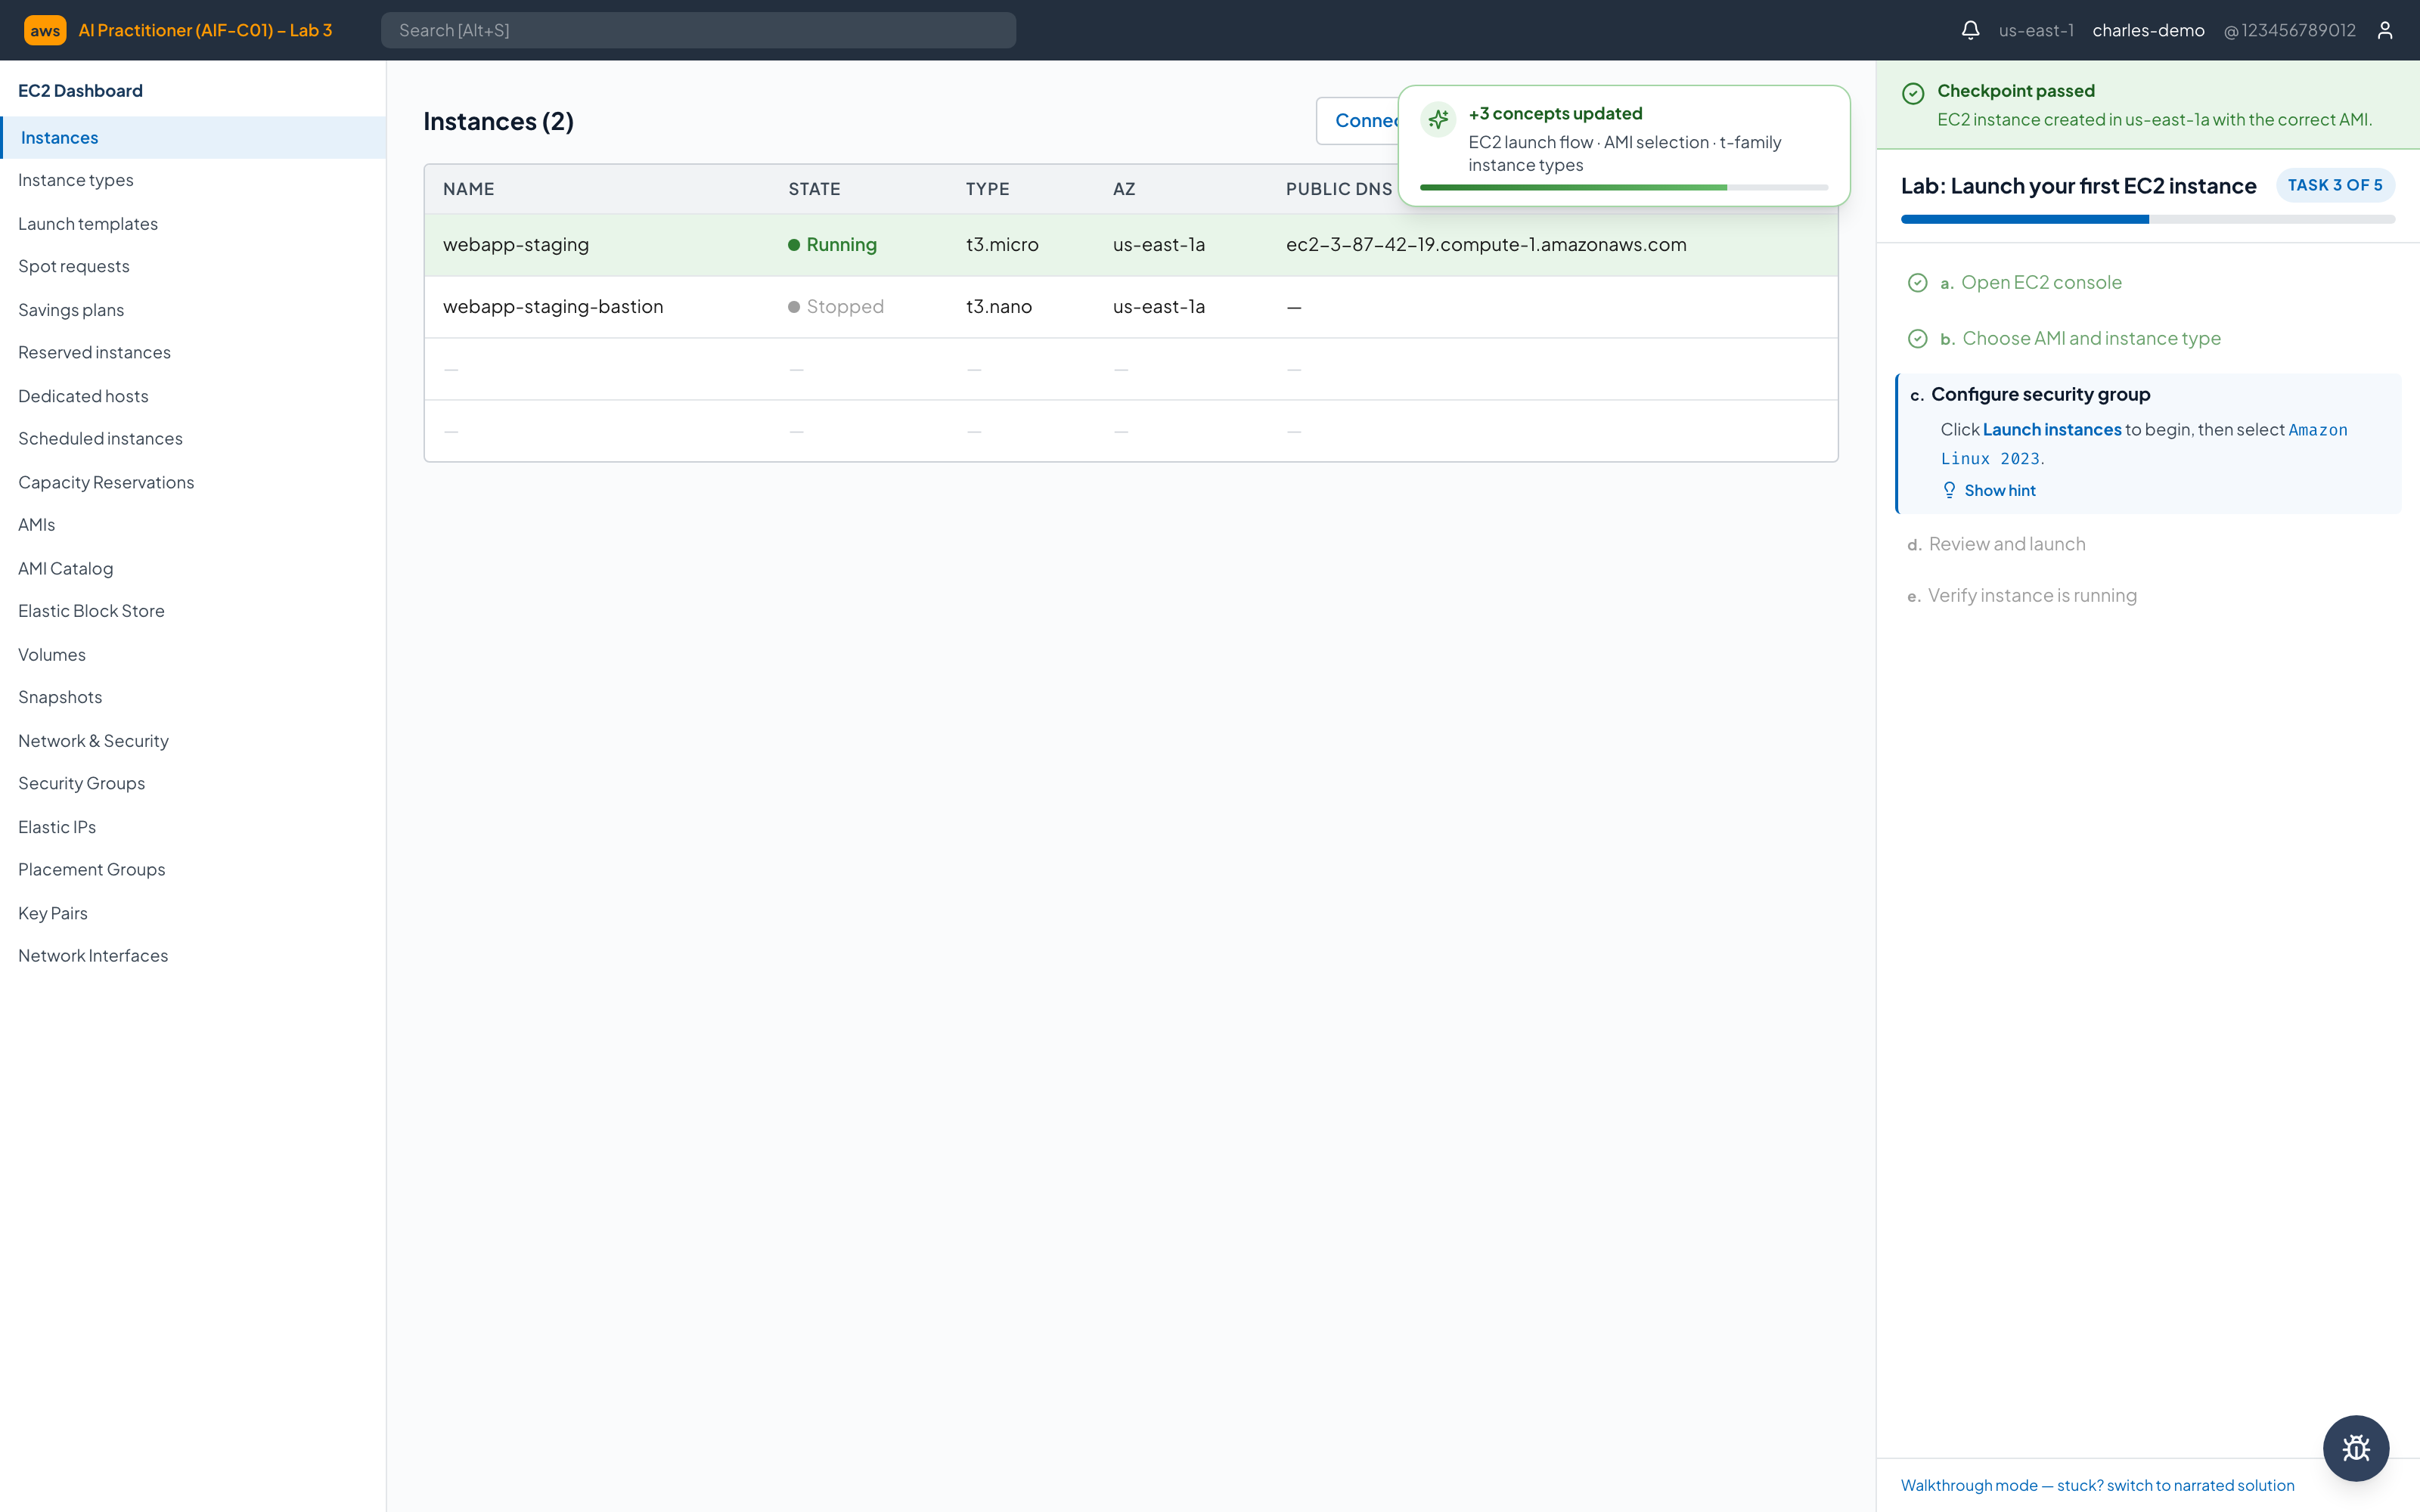Screen dimensions: 2420x1512
Task: Sort by the STATE column header
Action: click(x=814, y=189)
